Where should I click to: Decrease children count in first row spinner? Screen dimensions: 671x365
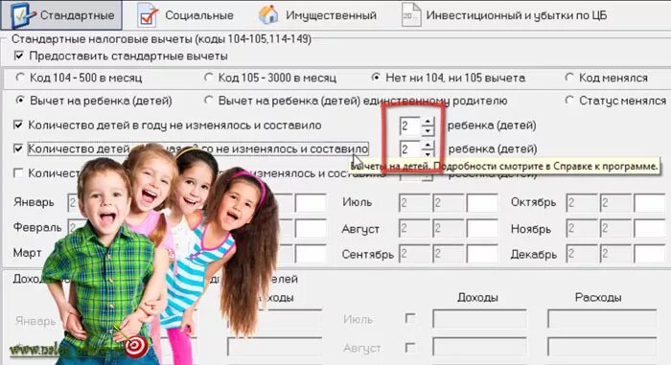[428, 130]
